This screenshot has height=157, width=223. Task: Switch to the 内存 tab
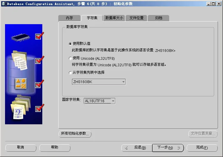(70, 18)
